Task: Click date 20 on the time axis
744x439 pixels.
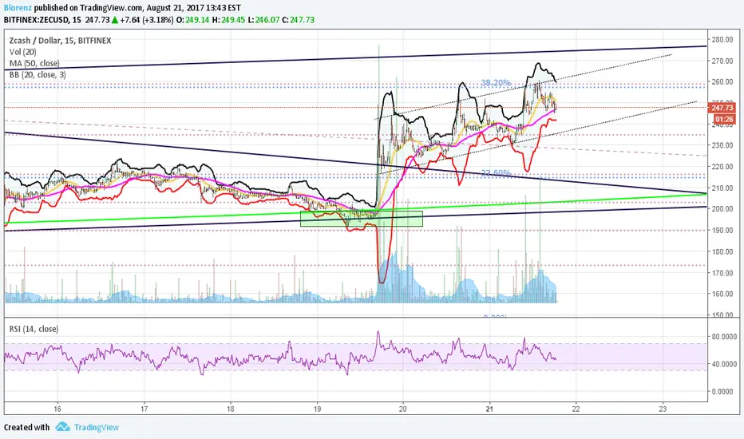Action: [x=403, y=409]
